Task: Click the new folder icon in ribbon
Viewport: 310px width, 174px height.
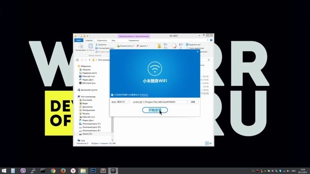Action: 159,46
